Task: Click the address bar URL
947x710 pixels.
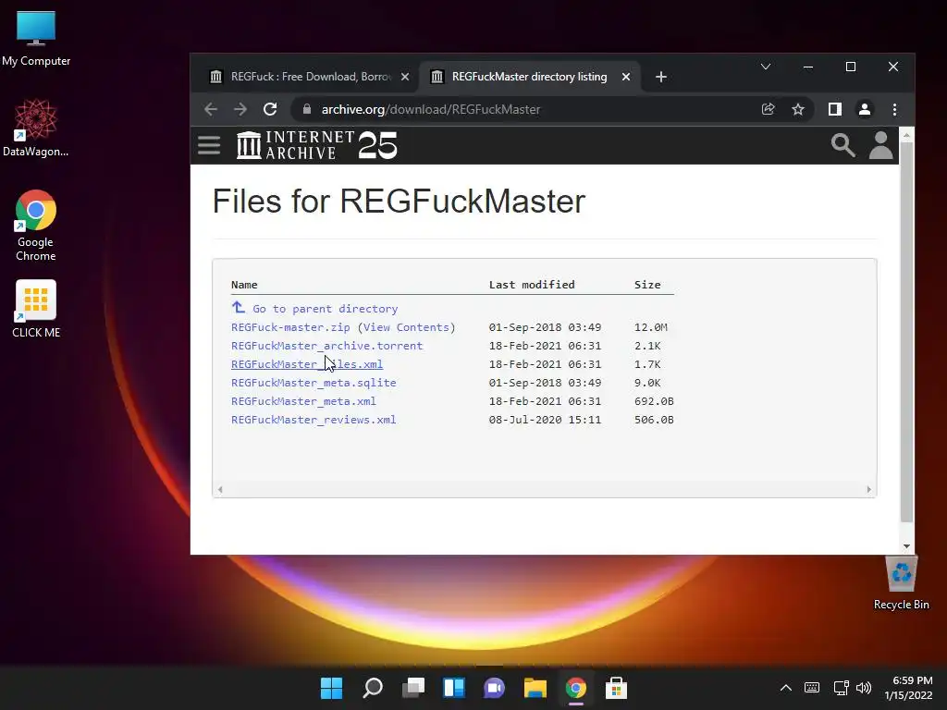Action: [x=431, y=109]
